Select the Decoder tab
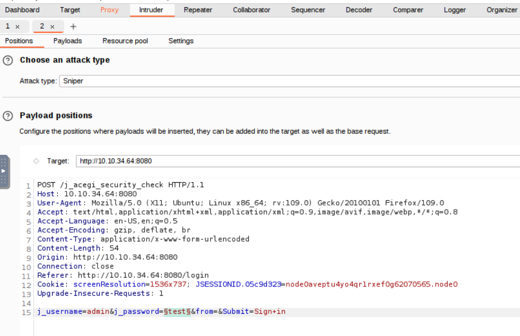This screenshot has height=336, width=520. click(x=359, y=10)
